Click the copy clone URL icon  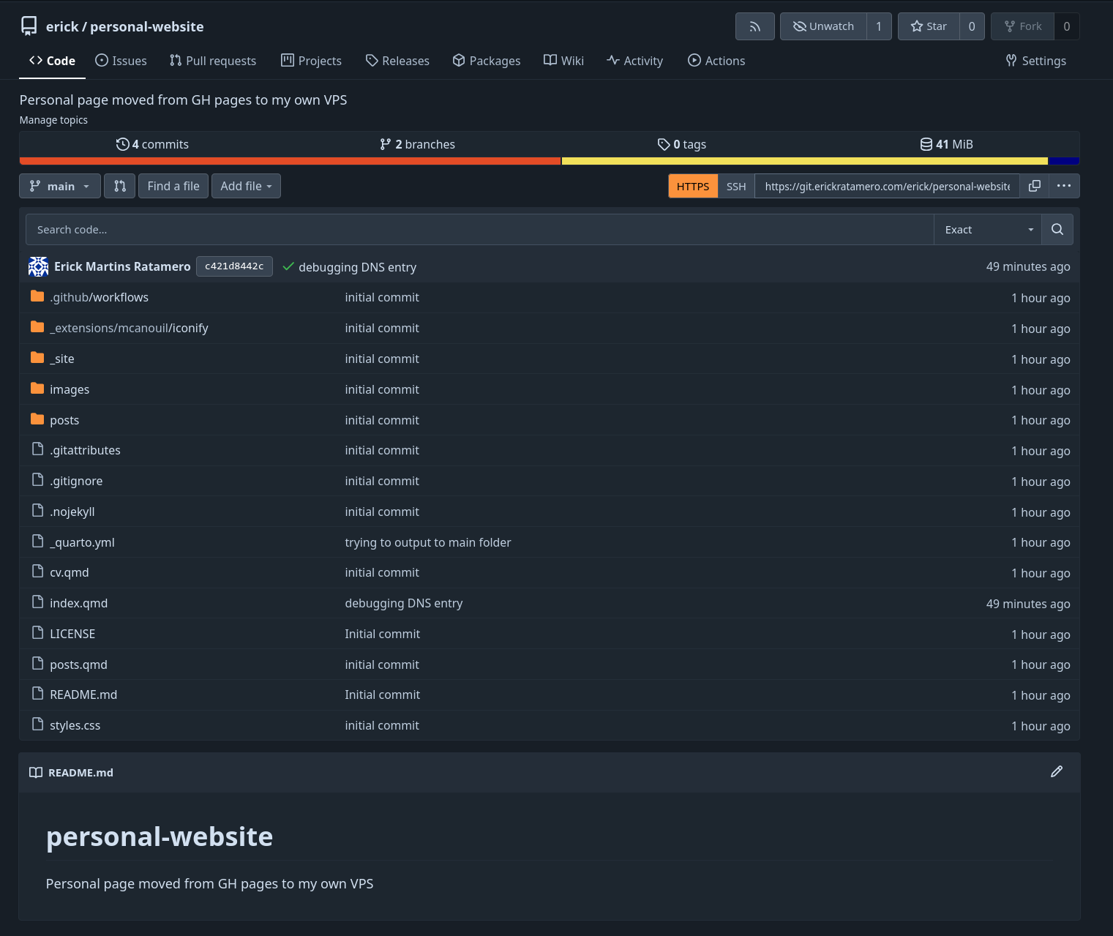pos(1034,186)
